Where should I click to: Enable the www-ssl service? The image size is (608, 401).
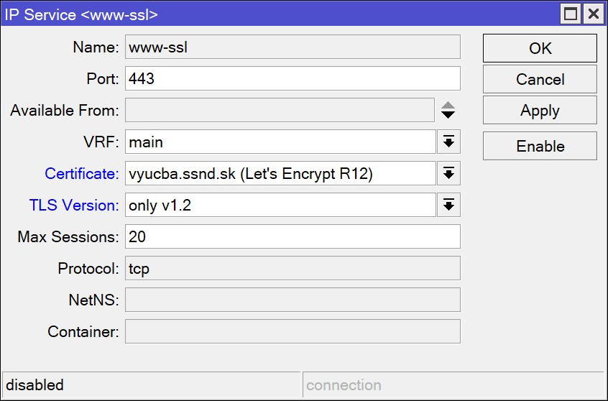(540, 146)
